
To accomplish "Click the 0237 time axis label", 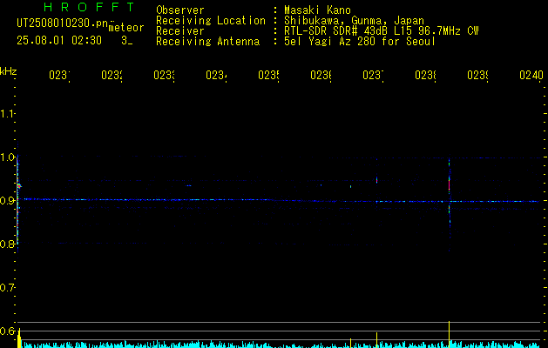I will click(x=373, y=75).
